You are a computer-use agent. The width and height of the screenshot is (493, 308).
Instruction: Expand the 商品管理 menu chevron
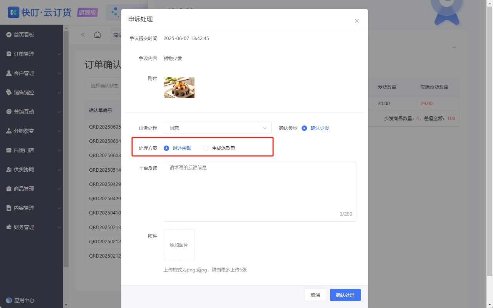[x=59, y=189]
